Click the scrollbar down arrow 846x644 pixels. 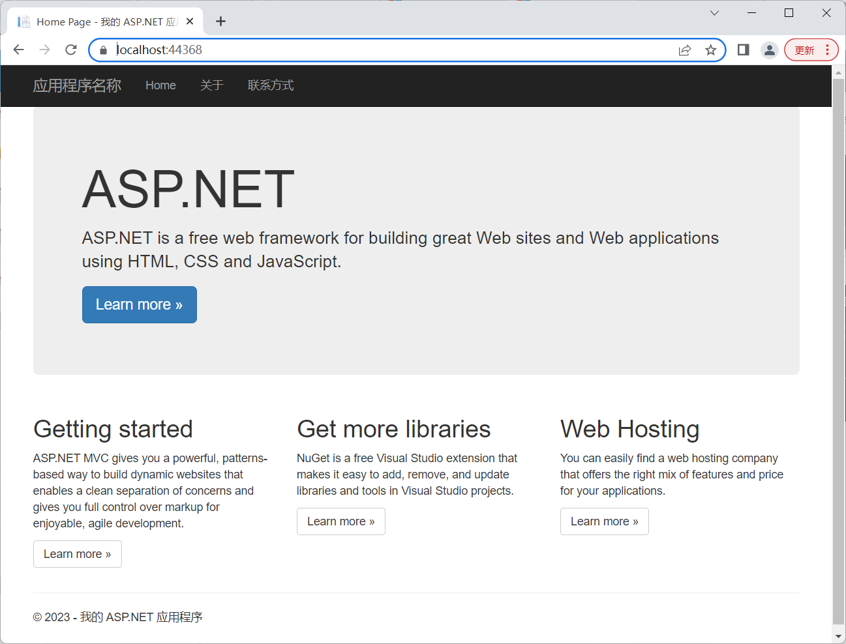coord(838,636)
